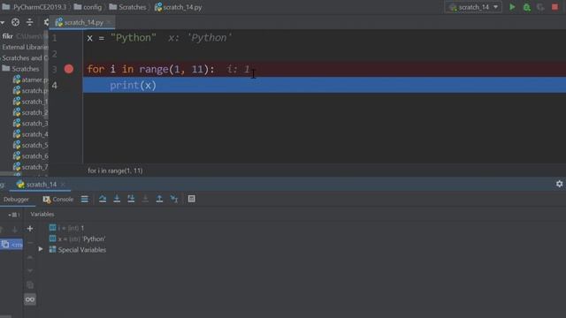Viewport: 566px width, 318px height.
Task: Close the scratch_14 debug session tab
Action: (63, 185)
